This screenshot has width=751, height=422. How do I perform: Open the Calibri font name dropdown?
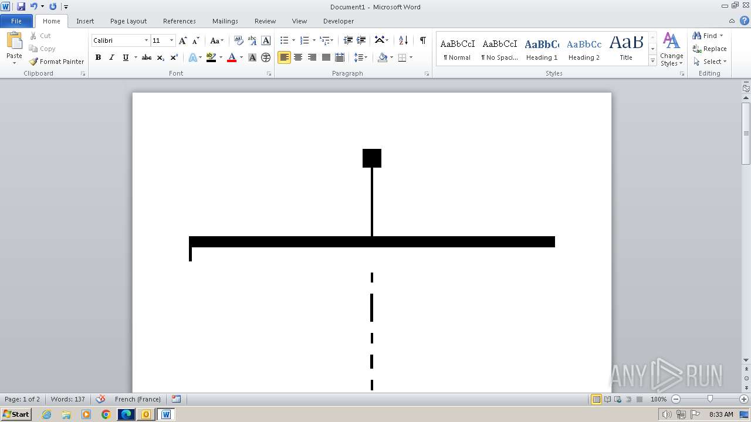click(x=146, y=40)
